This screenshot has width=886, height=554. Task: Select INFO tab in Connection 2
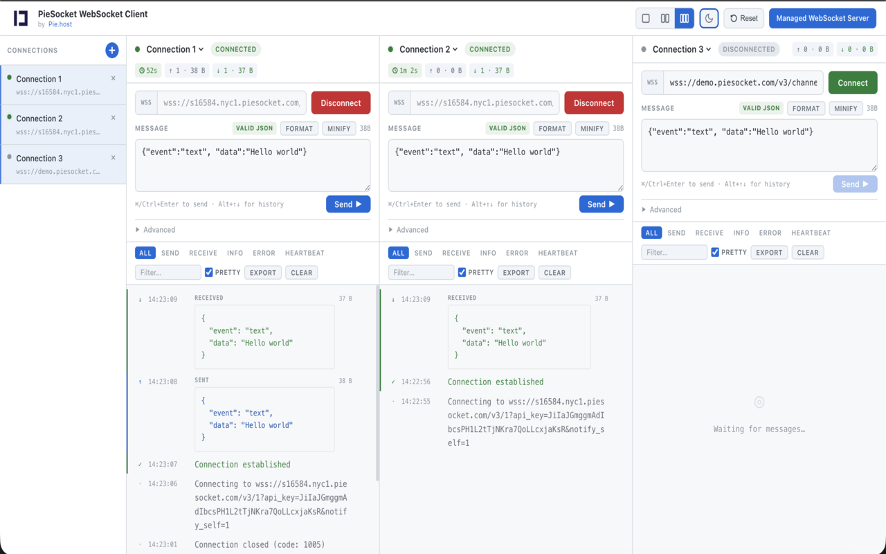click(488, 253)
